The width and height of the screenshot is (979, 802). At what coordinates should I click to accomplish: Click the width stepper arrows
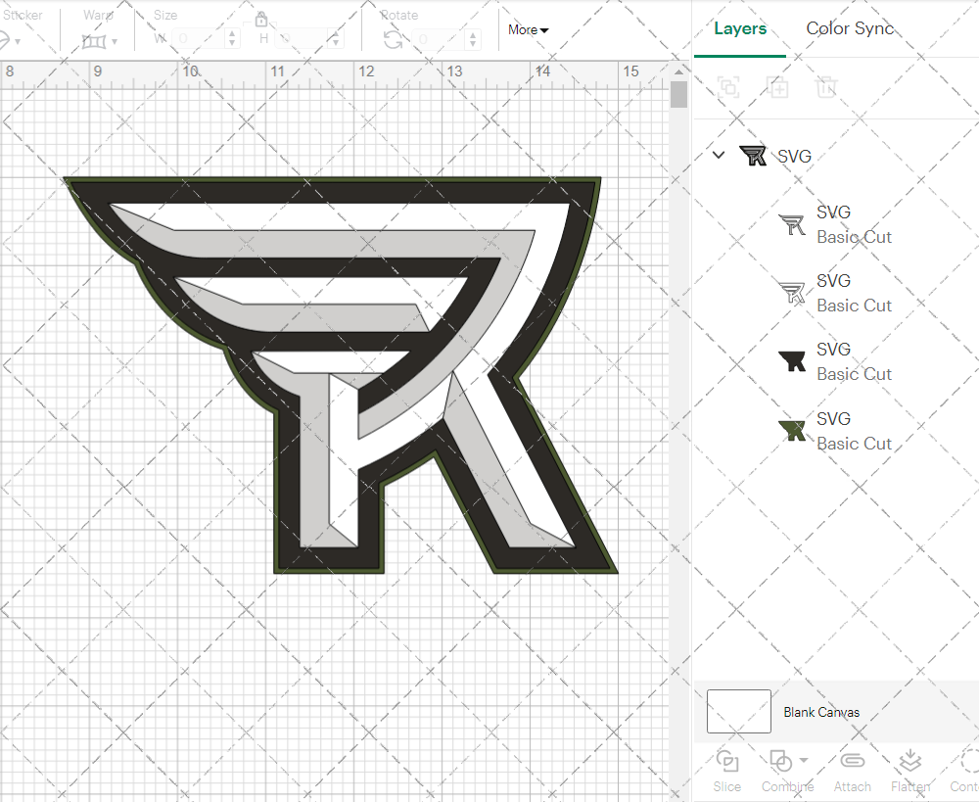pyautogui.click(x=232, y=39)
